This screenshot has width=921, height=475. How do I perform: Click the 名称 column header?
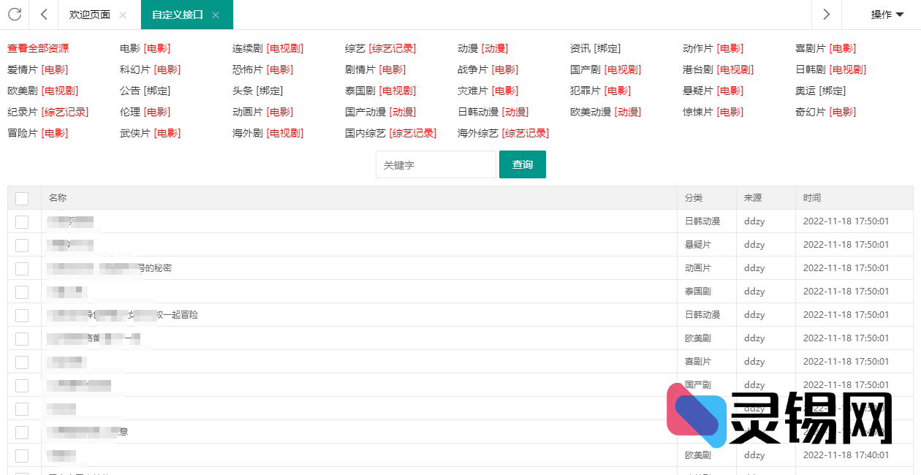click(58, 198)
